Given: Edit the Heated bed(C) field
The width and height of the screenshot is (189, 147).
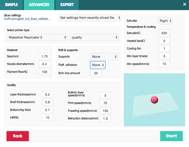Looking at the screenshot, I should pyautogui.click(x=164, y=41).
